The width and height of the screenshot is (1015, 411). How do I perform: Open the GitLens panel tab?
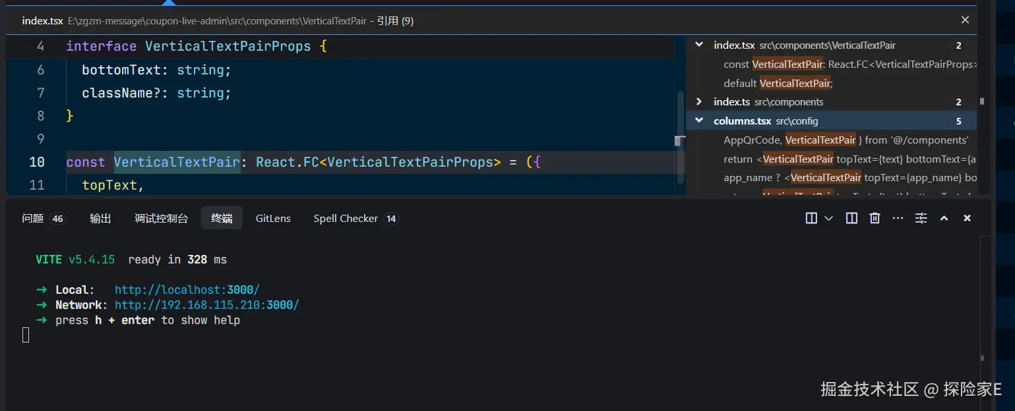[273, 218]
